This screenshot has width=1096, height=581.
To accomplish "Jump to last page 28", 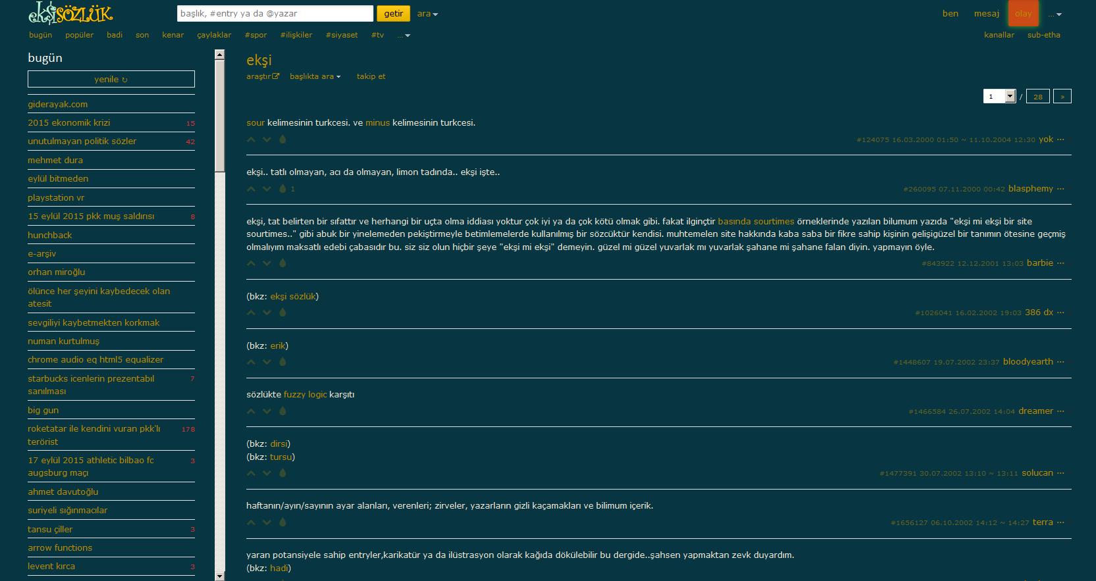I will coord(1038,96).
